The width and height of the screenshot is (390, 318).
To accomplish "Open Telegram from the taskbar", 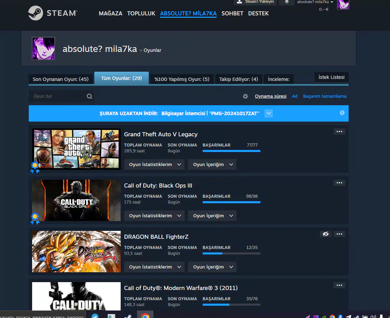I will [x=95, y=316].
